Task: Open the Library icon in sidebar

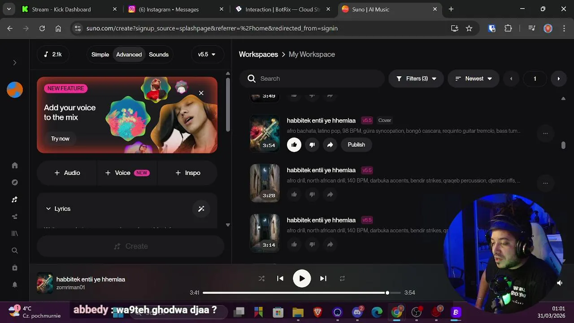Action: coord(15,234)
